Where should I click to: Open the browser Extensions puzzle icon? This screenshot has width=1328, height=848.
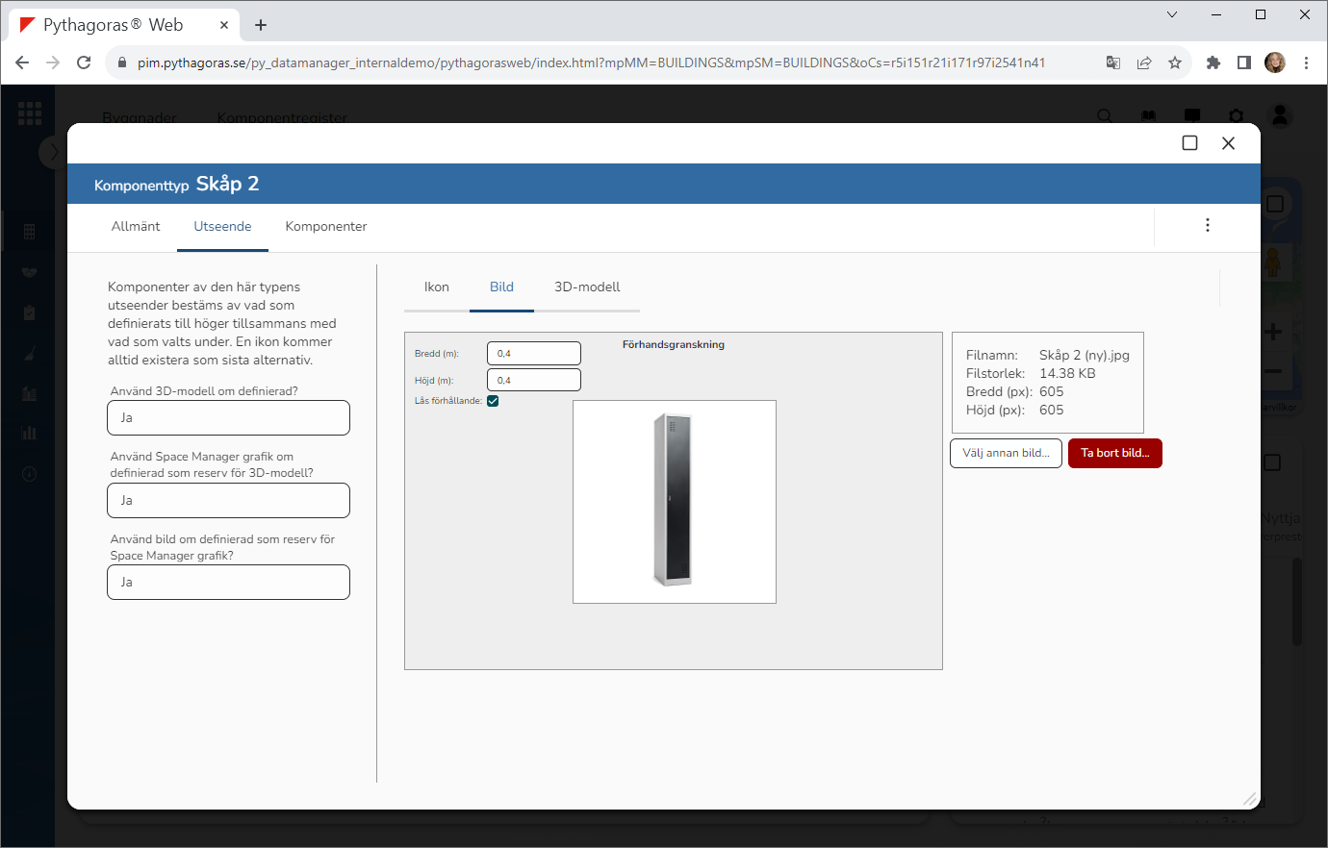1213,62
